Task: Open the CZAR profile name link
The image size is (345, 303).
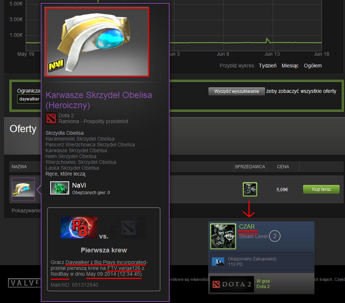Action: click(247, 227)
